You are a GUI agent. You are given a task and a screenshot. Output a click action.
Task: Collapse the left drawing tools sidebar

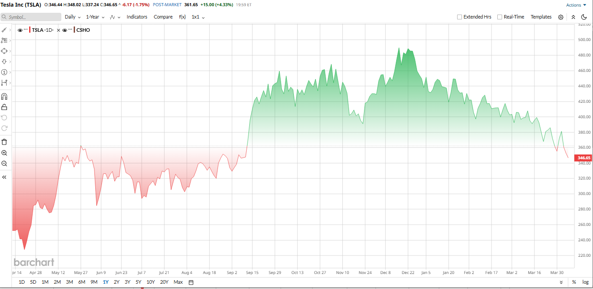click(4, 177)
